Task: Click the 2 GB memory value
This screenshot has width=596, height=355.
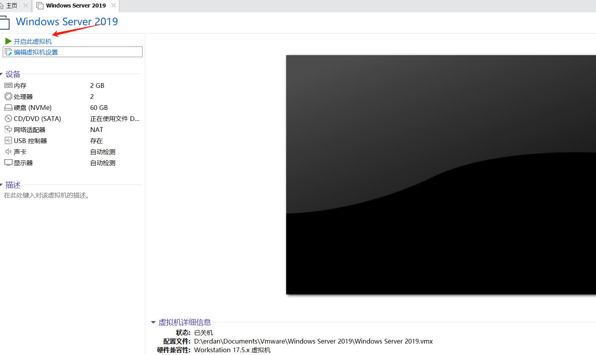Action: (97, 85)
